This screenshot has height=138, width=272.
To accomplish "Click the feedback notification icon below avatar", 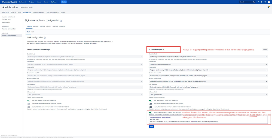I will [x=269, y=7].
